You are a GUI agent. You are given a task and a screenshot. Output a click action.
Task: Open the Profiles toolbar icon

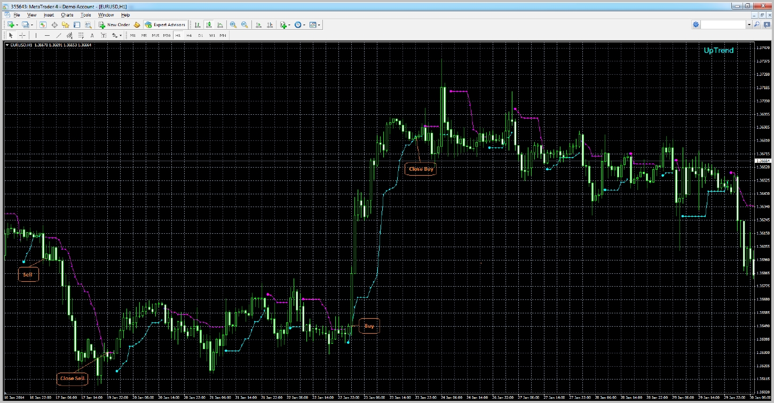(25, 25)
